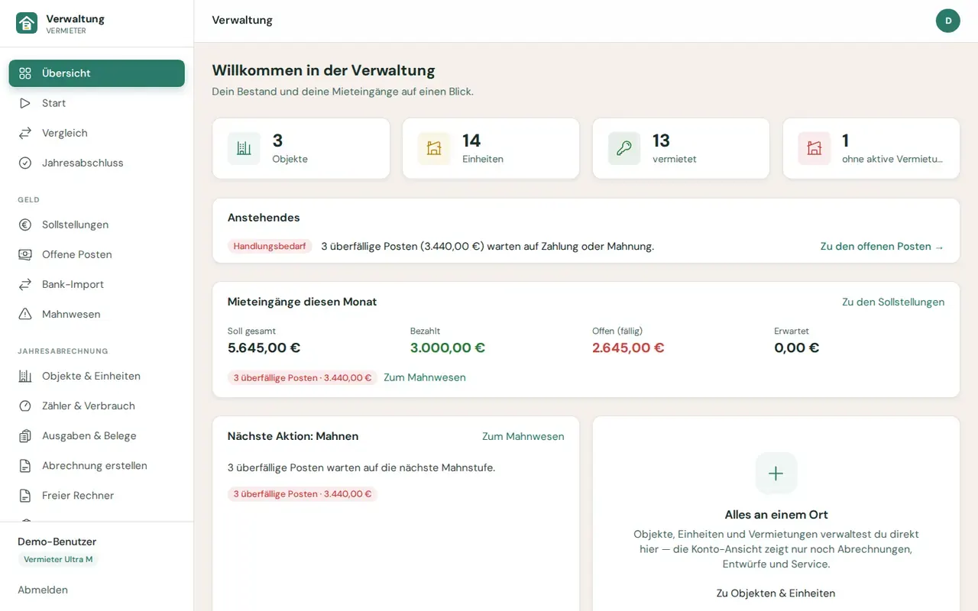Click the Verwaltung house logo icon
The width and height of the screenshot is (978, 611).
click(27, 23)
